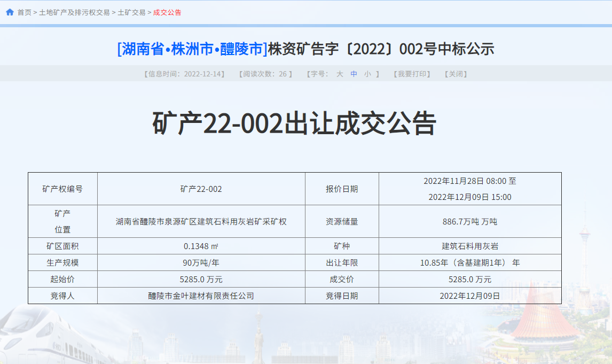Click 我要打印 to print the page
This screenshot has height=364, width=612.
click(x=412, y=74)
